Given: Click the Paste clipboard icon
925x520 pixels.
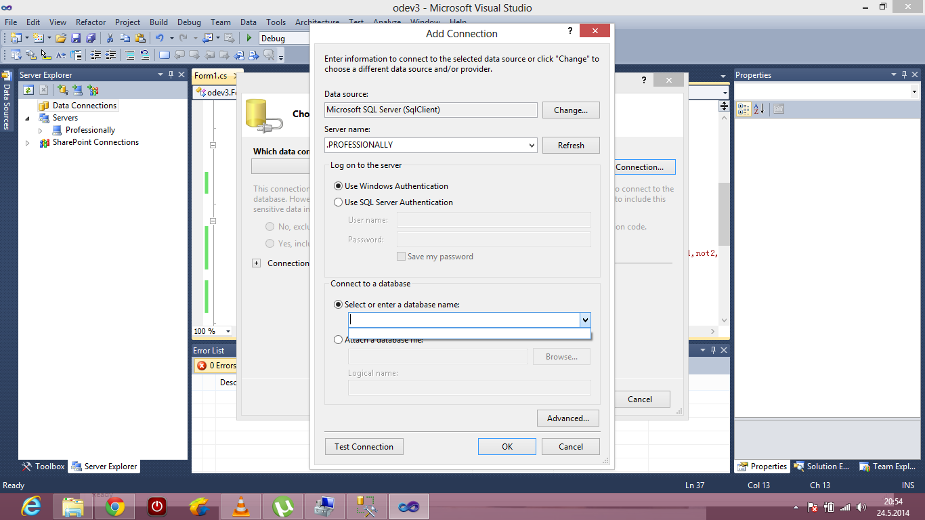Looking at the screenshot, I should [140, 39].
